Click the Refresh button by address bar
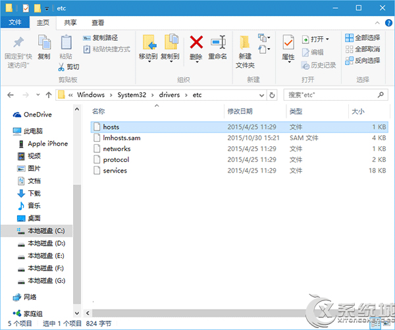Viewport: 395px width, 330px height. click(272, 96)
